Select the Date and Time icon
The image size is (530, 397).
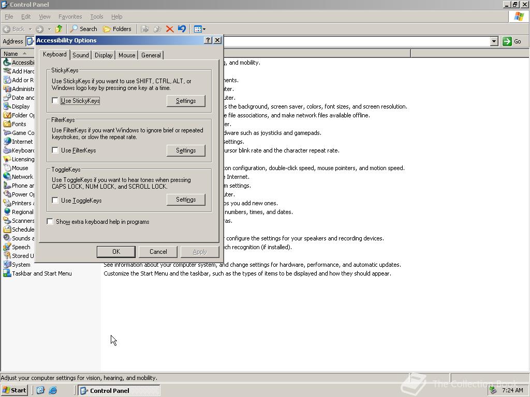[x=7, y=98]
